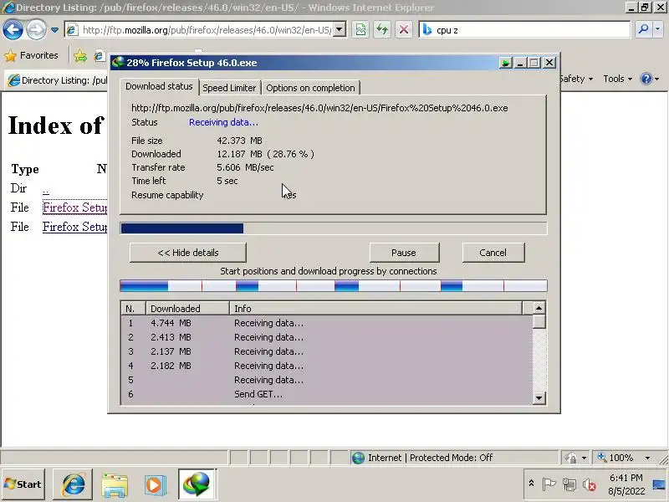Go back using the IE Back arrow
Viewport: 669px width, 502px height.
coord(13,30)
